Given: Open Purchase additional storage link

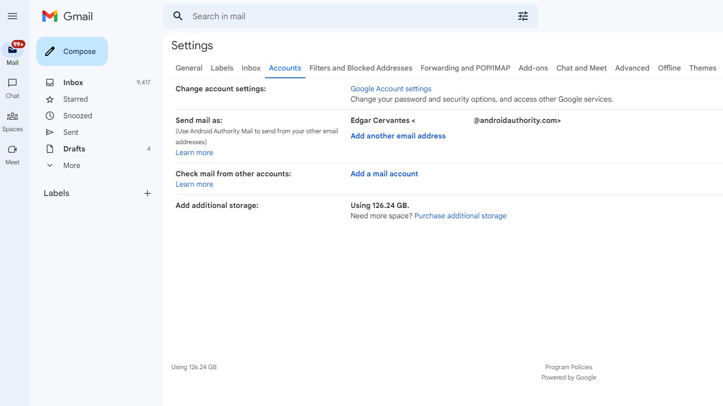Looking at the screenshot, I should 460,216.
